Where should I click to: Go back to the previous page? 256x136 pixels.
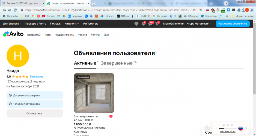4,10
